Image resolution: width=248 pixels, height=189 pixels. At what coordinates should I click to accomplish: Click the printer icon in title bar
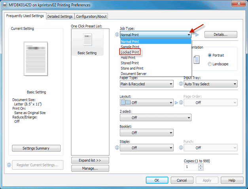(x=4, y=5)
